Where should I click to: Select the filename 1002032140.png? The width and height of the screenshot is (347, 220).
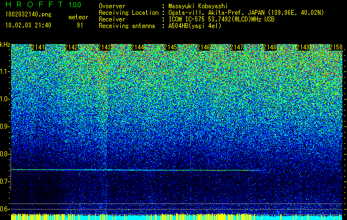29,14
